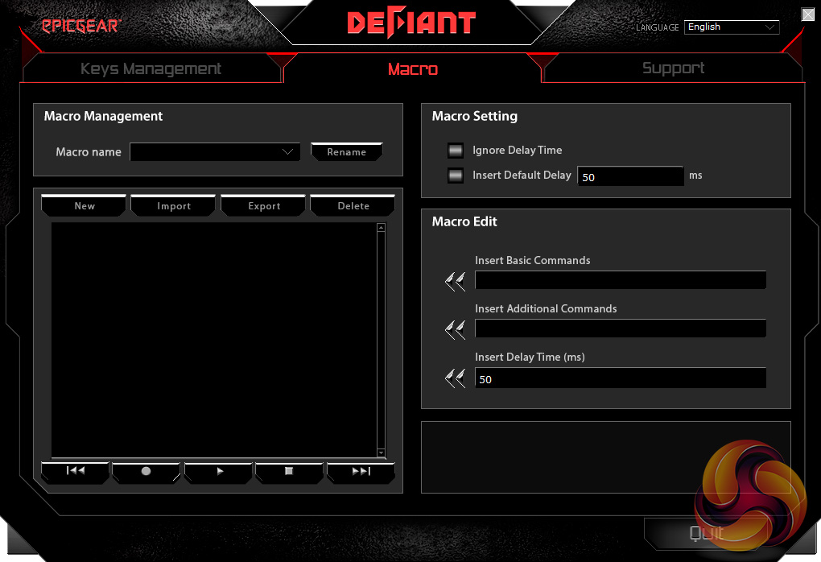Close the Defiant window
The height and width of the screenshot is (562, 821).
tap(808, 14)
